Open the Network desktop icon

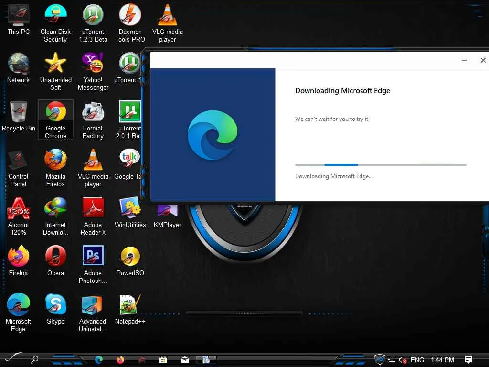[x=19, y=68]
